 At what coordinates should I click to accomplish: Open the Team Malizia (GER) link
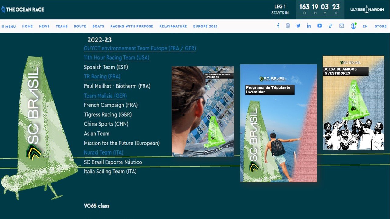tap(105, 96)
